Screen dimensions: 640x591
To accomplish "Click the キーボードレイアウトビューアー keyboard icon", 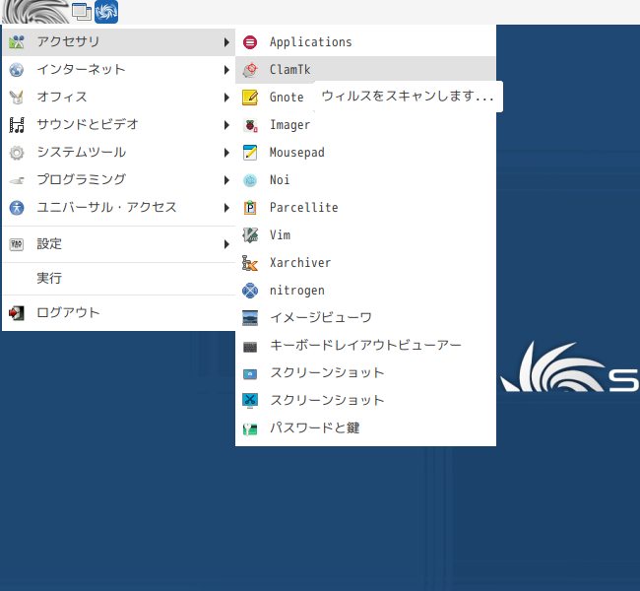I will point(250,347).
